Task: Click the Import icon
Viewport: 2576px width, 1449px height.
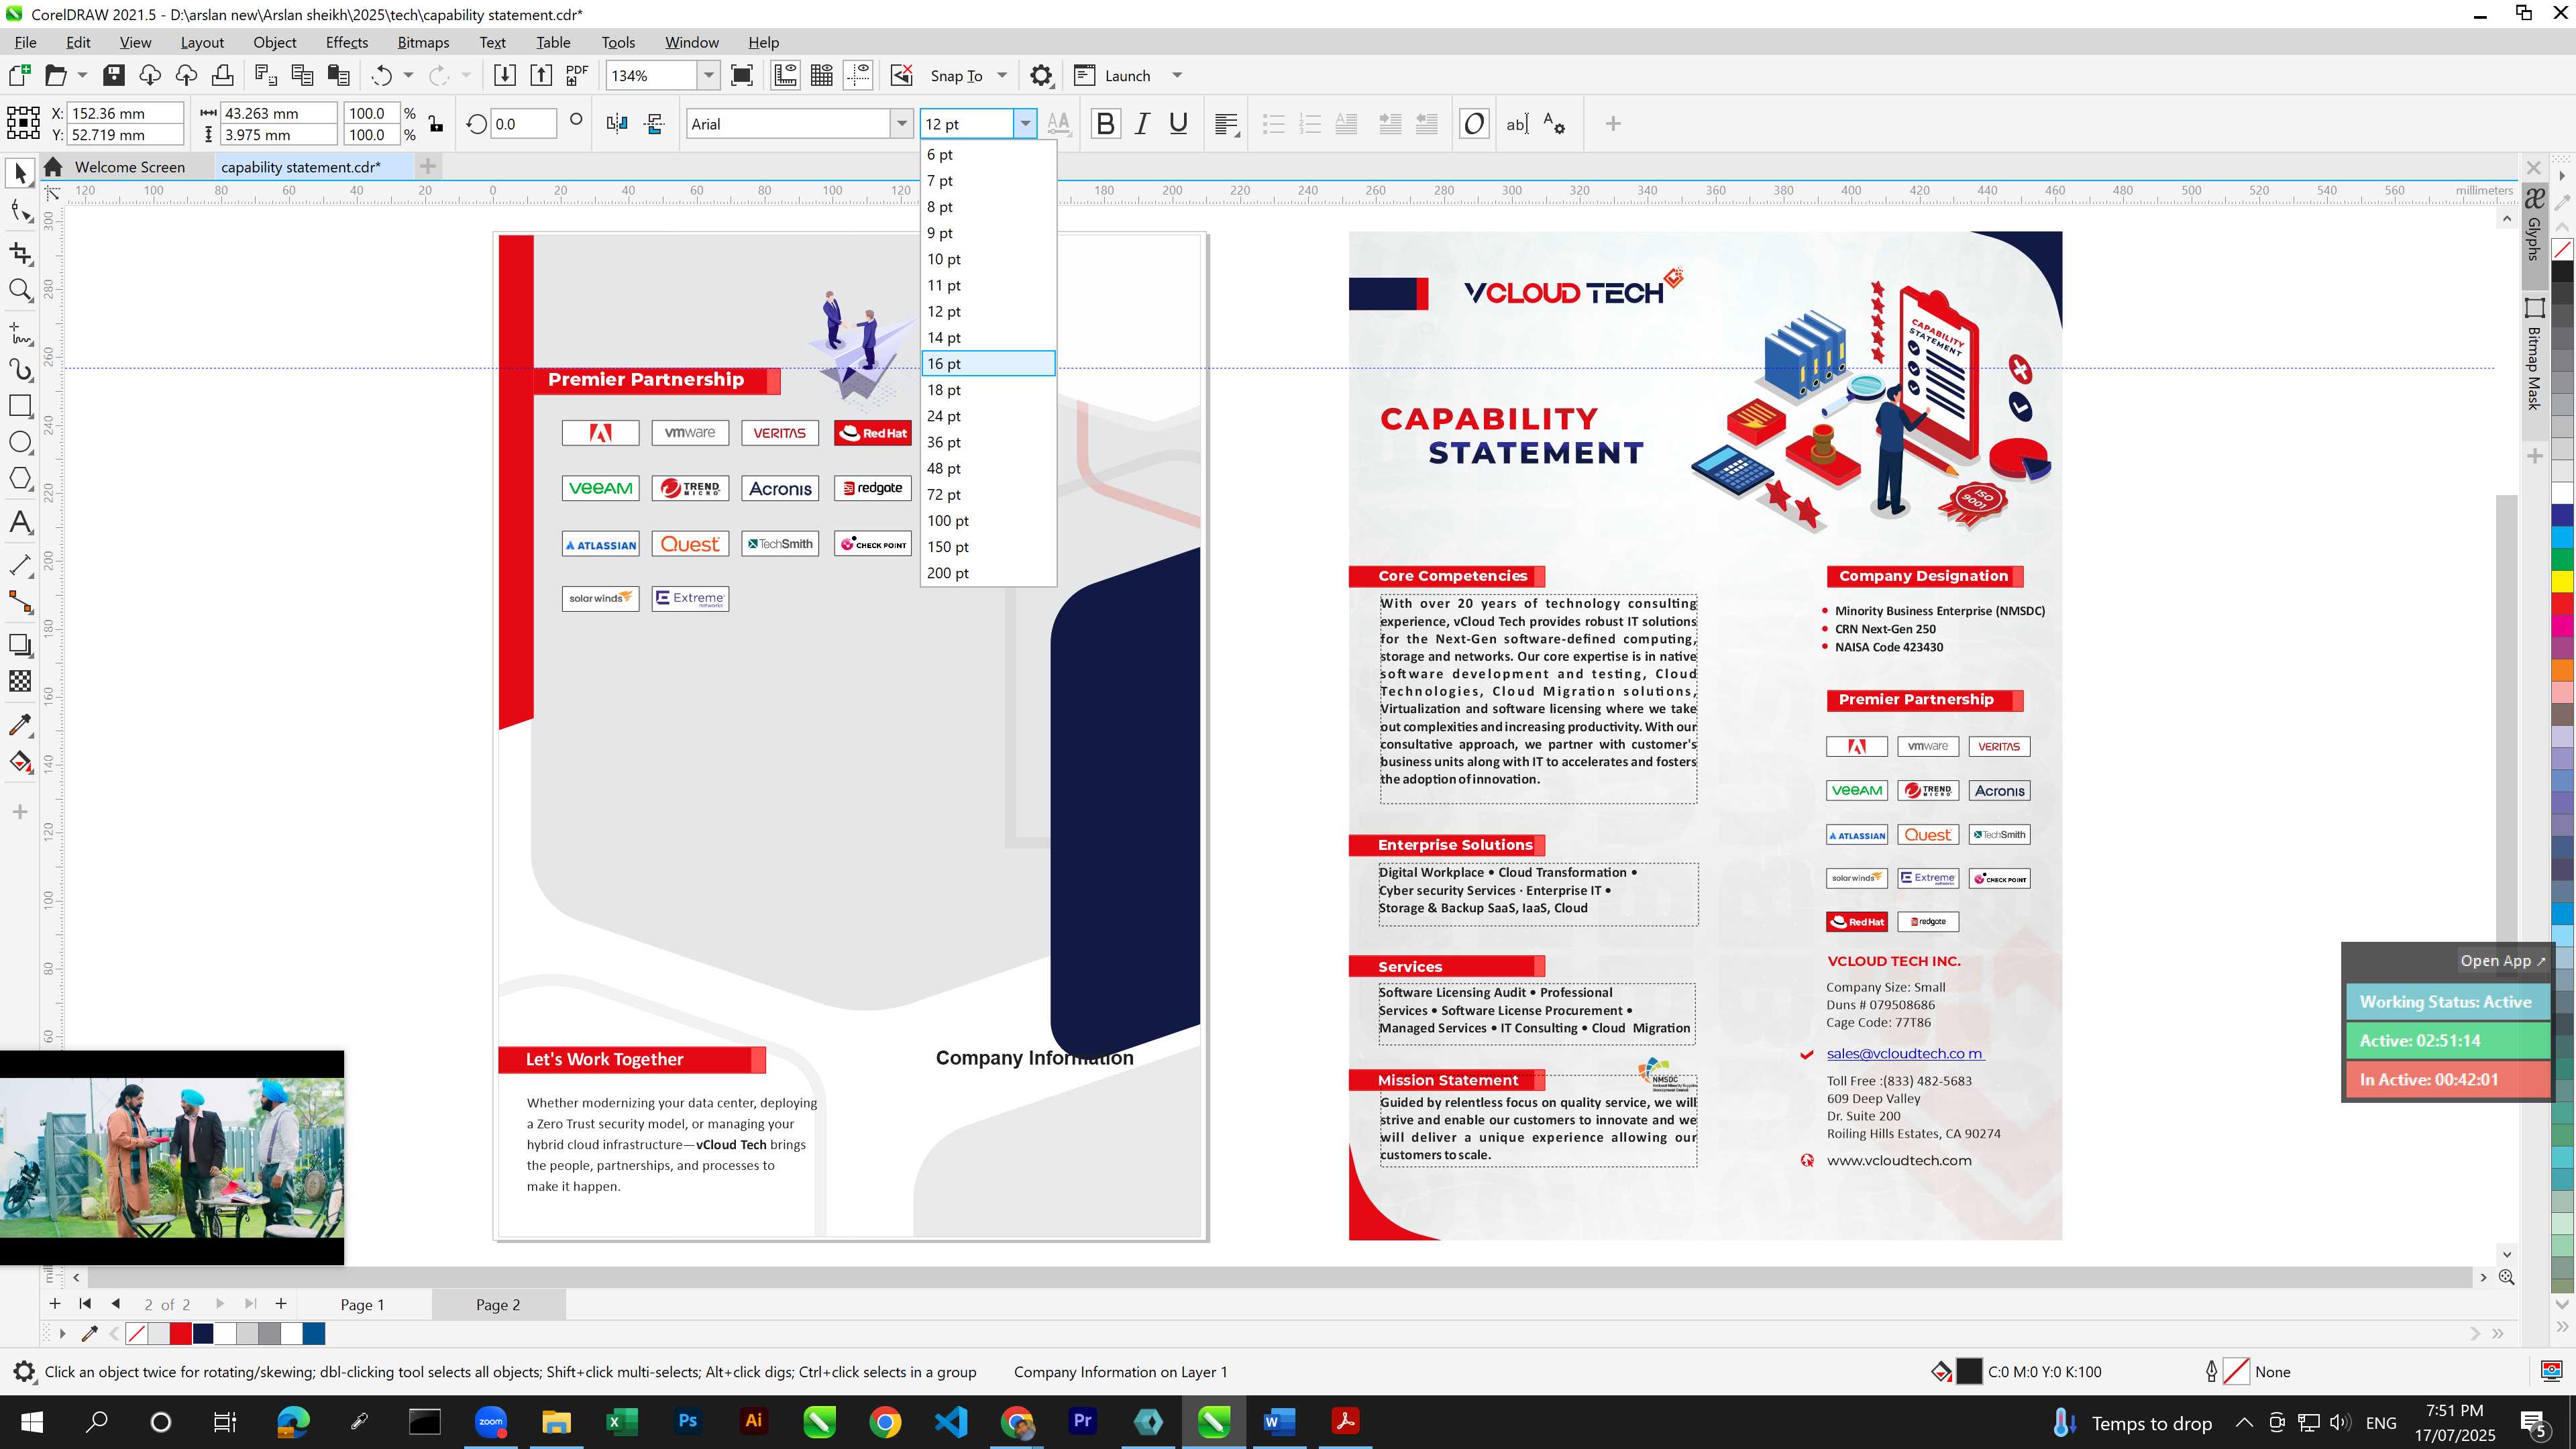Action: 505,75
